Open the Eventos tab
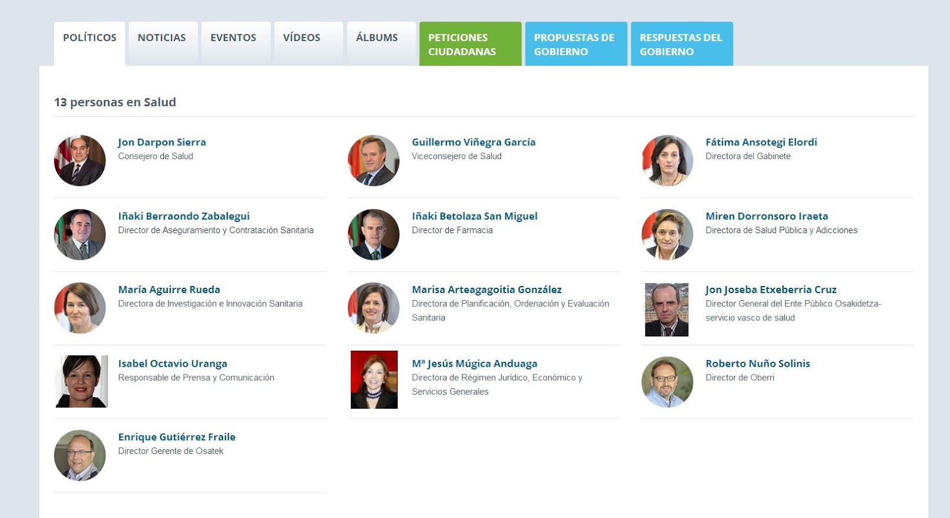The width and height of the screenshot is (950, 518). pyautogui.click(x=233, y=38)
